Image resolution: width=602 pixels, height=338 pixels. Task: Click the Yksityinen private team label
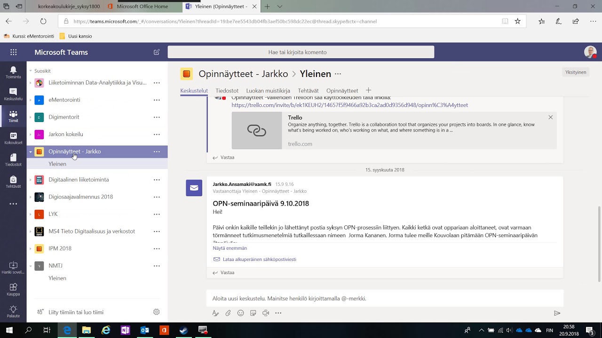pyautogui.click(x=576, y=72)
